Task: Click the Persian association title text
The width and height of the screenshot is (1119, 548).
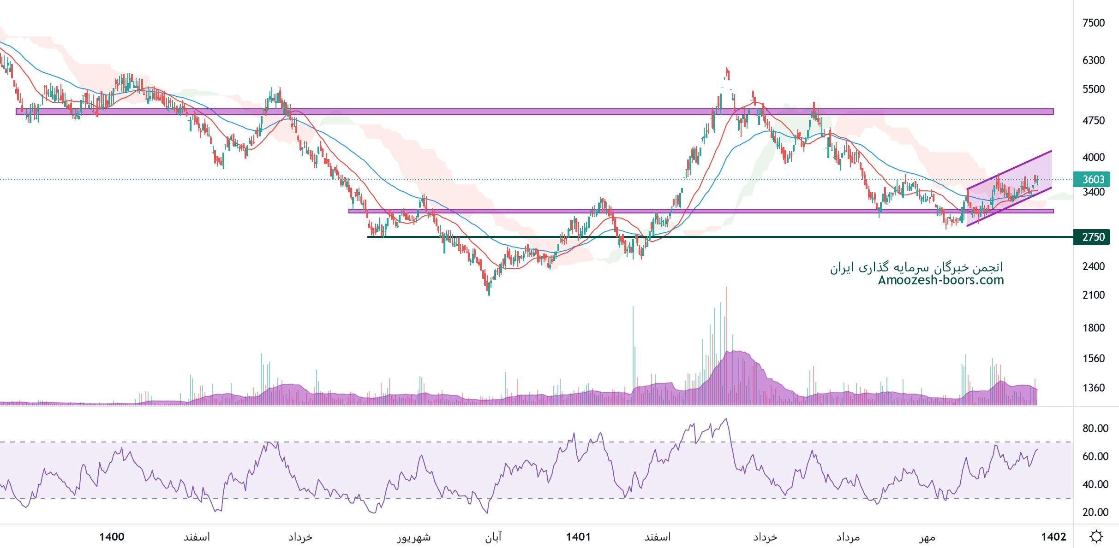Action: click(x=916, y=267)
